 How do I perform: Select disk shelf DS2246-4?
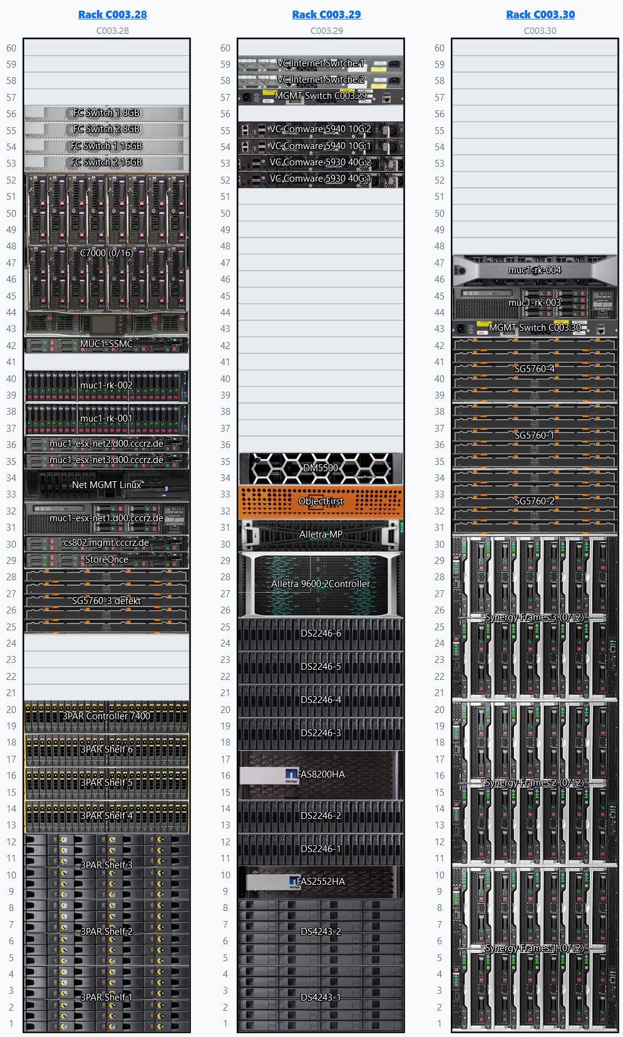321,701
